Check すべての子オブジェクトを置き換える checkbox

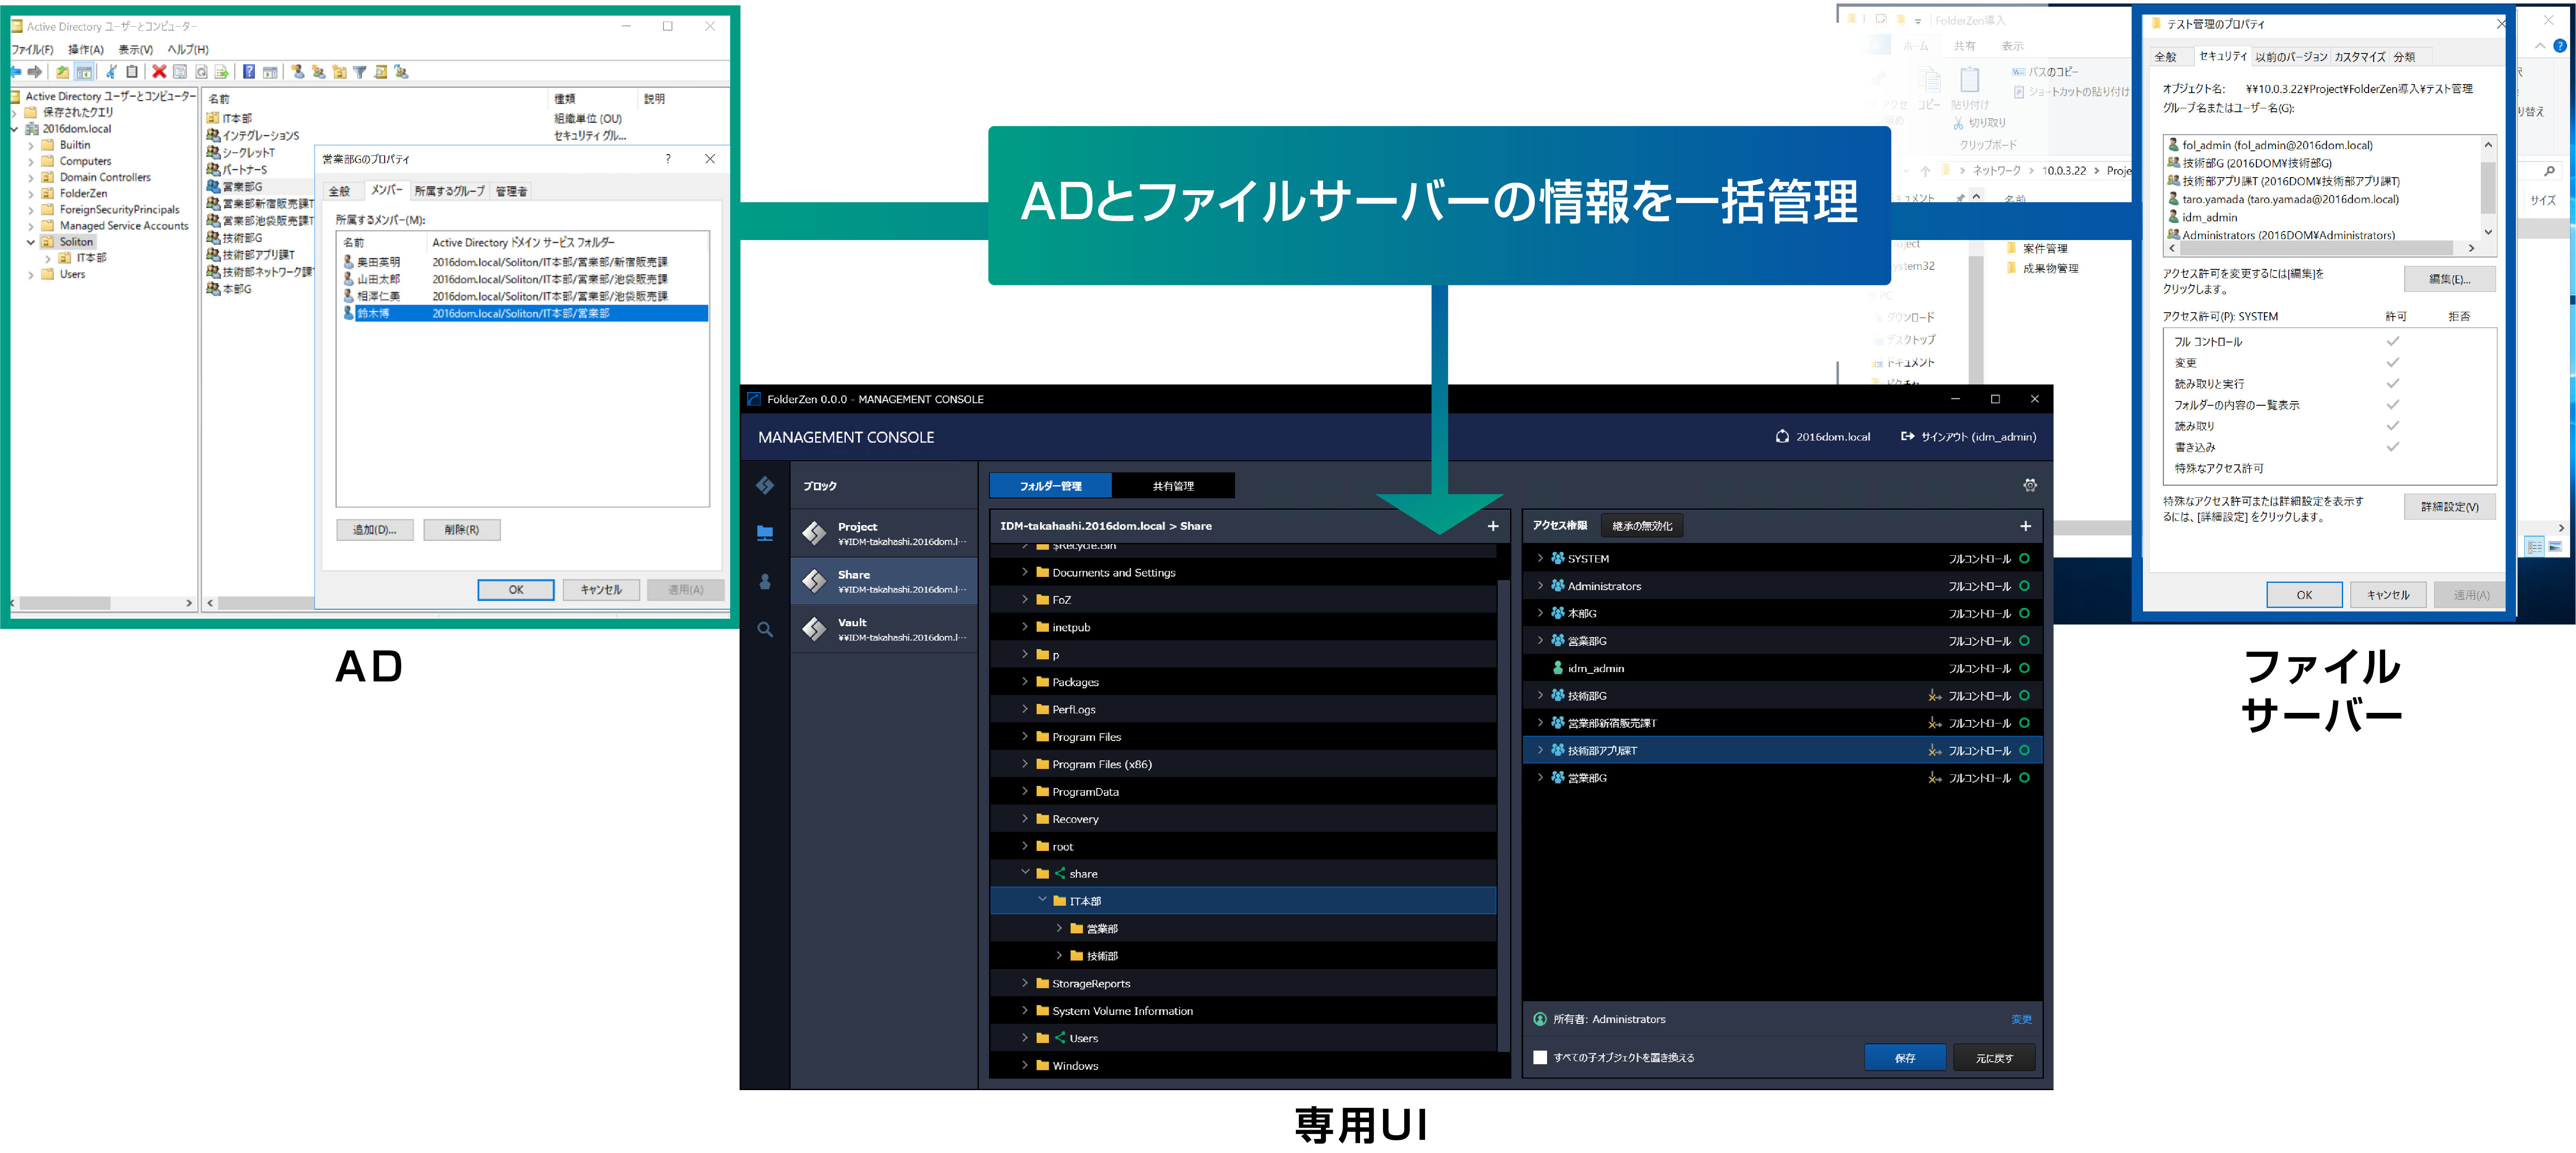[x=1540, y=1057]
